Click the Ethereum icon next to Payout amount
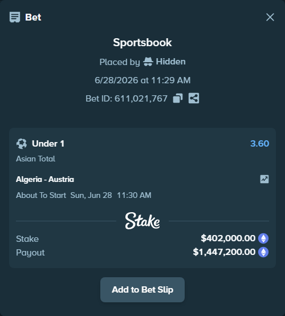The width and height of the screenshot is (285, 316). tap(263, 252)
